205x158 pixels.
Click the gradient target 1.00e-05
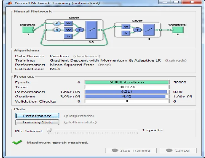point(183,96)
